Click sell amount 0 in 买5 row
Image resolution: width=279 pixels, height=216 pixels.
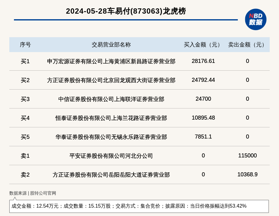click(247, 137)
